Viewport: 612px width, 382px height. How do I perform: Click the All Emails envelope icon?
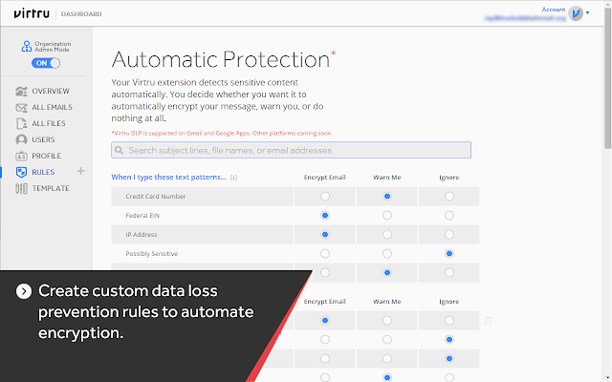(x=22, y=107)
